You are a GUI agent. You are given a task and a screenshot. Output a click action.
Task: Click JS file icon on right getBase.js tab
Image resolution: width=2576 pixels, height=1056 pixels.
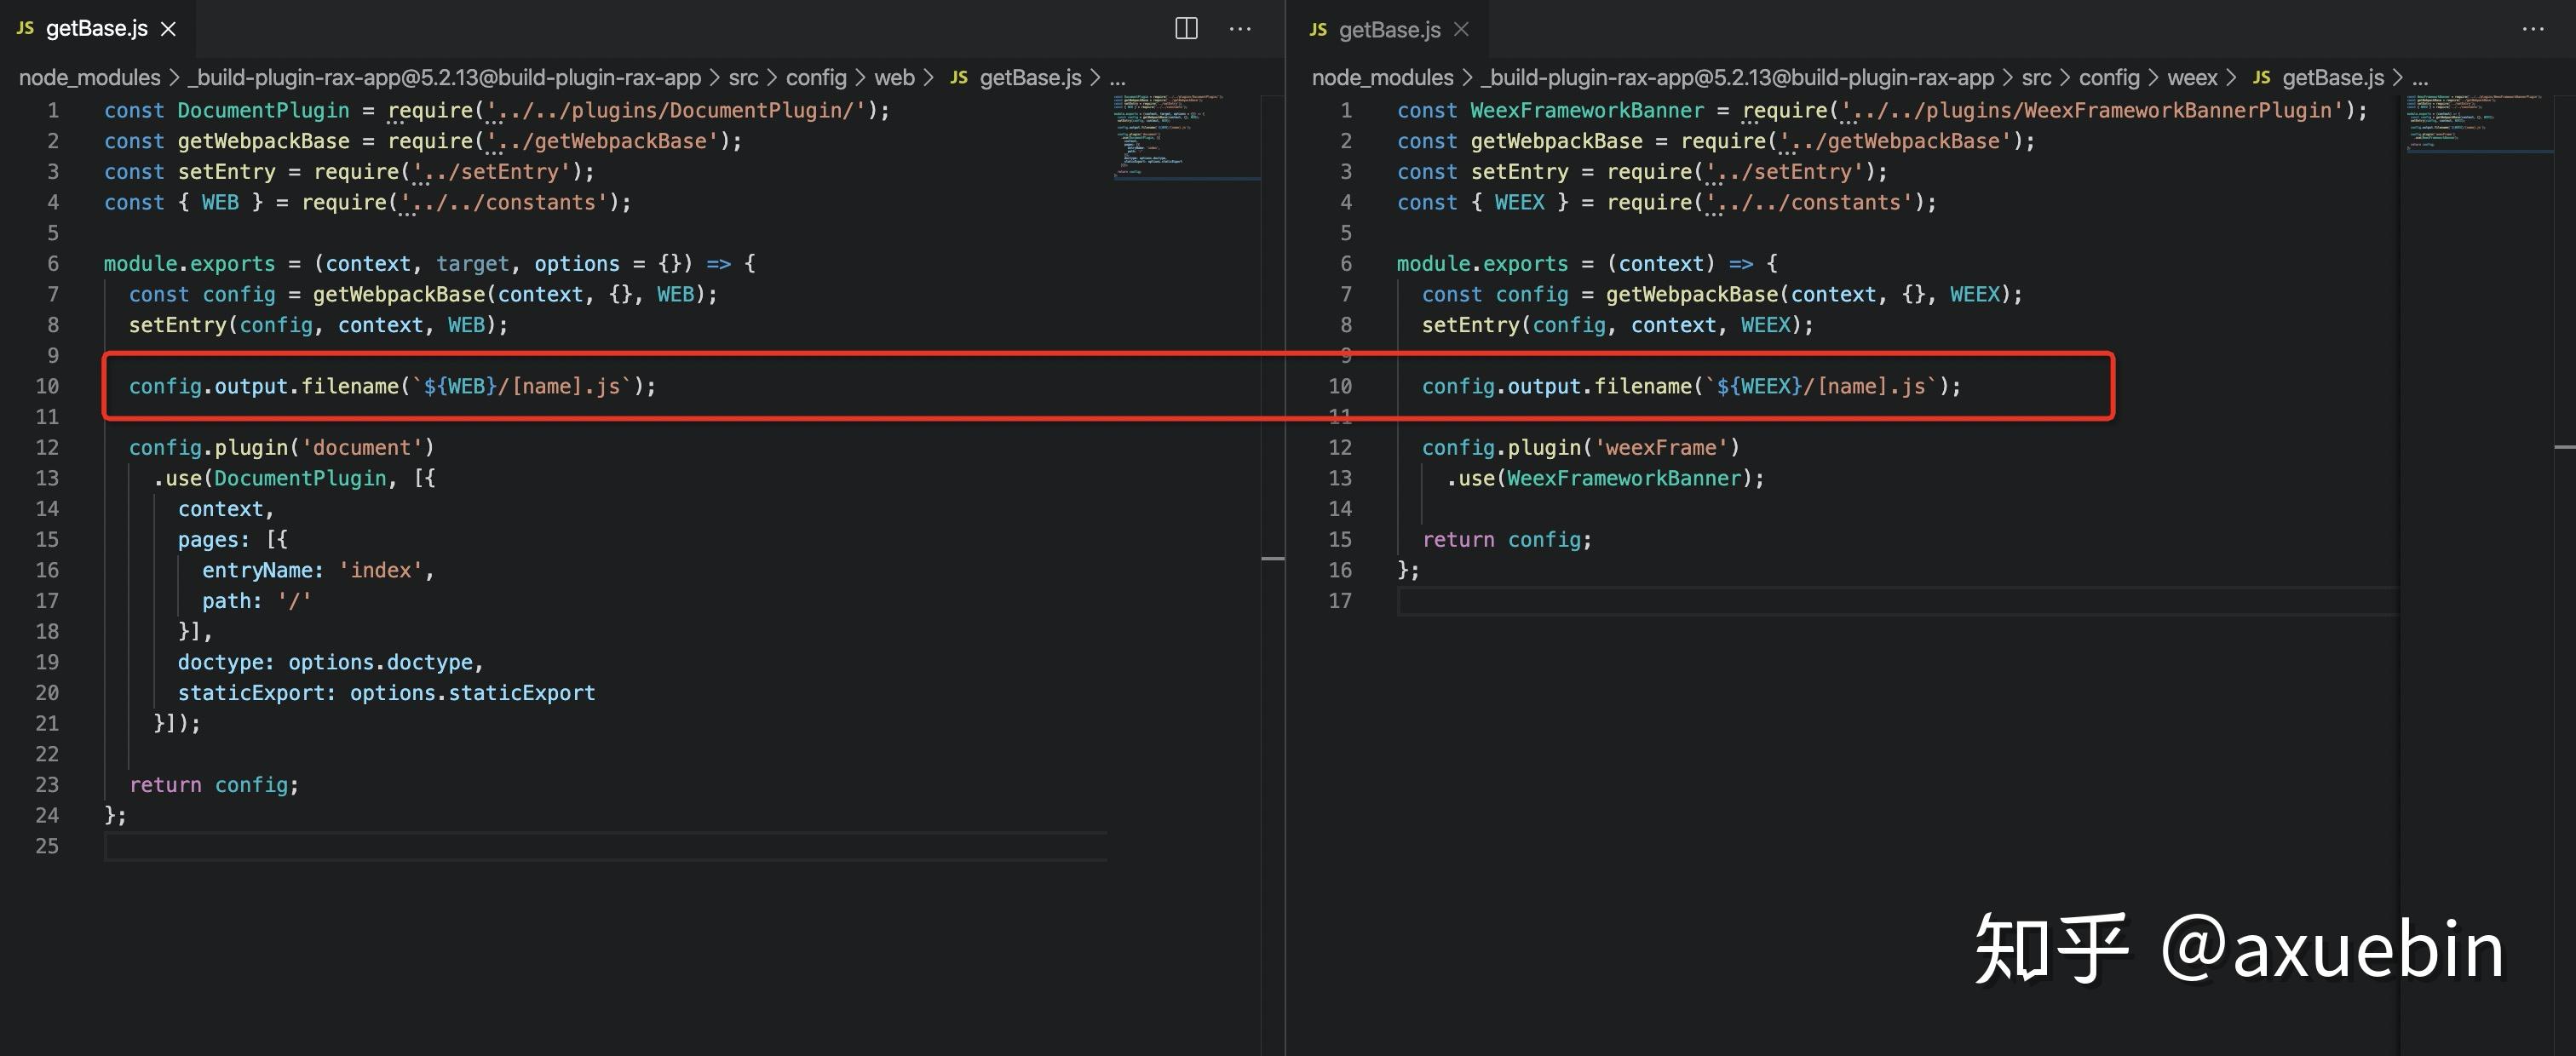coord(1318,29)
